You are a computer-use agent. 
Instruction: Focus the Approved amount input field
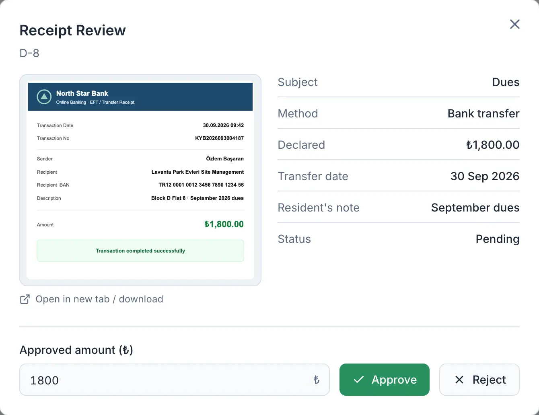[x=175, y=380]
